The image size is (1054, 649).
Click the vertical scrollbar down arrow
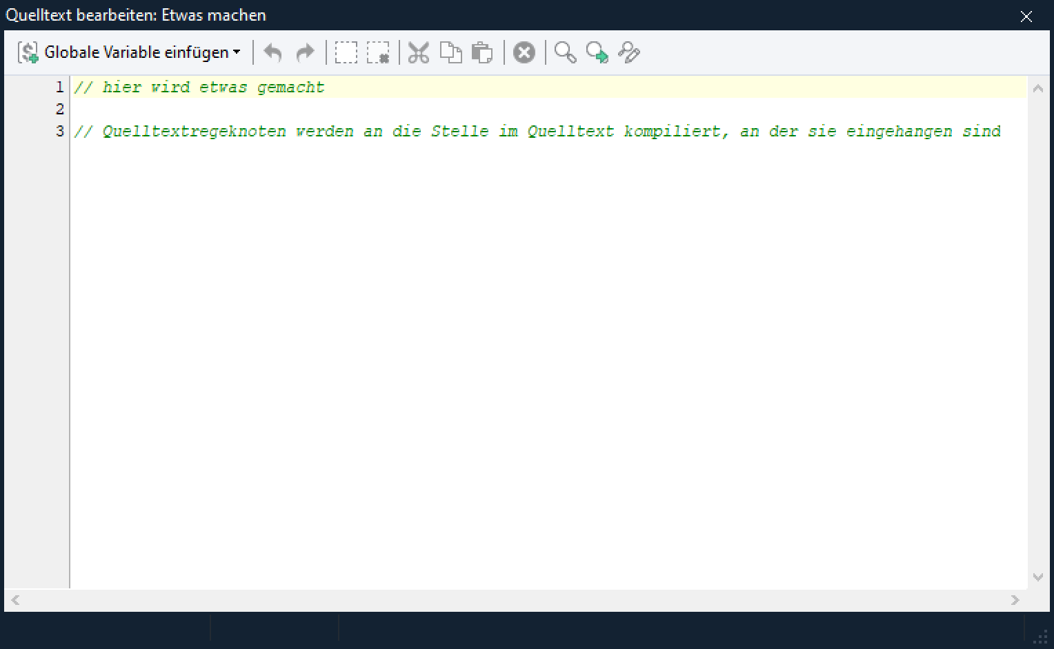click(1037, 577)
